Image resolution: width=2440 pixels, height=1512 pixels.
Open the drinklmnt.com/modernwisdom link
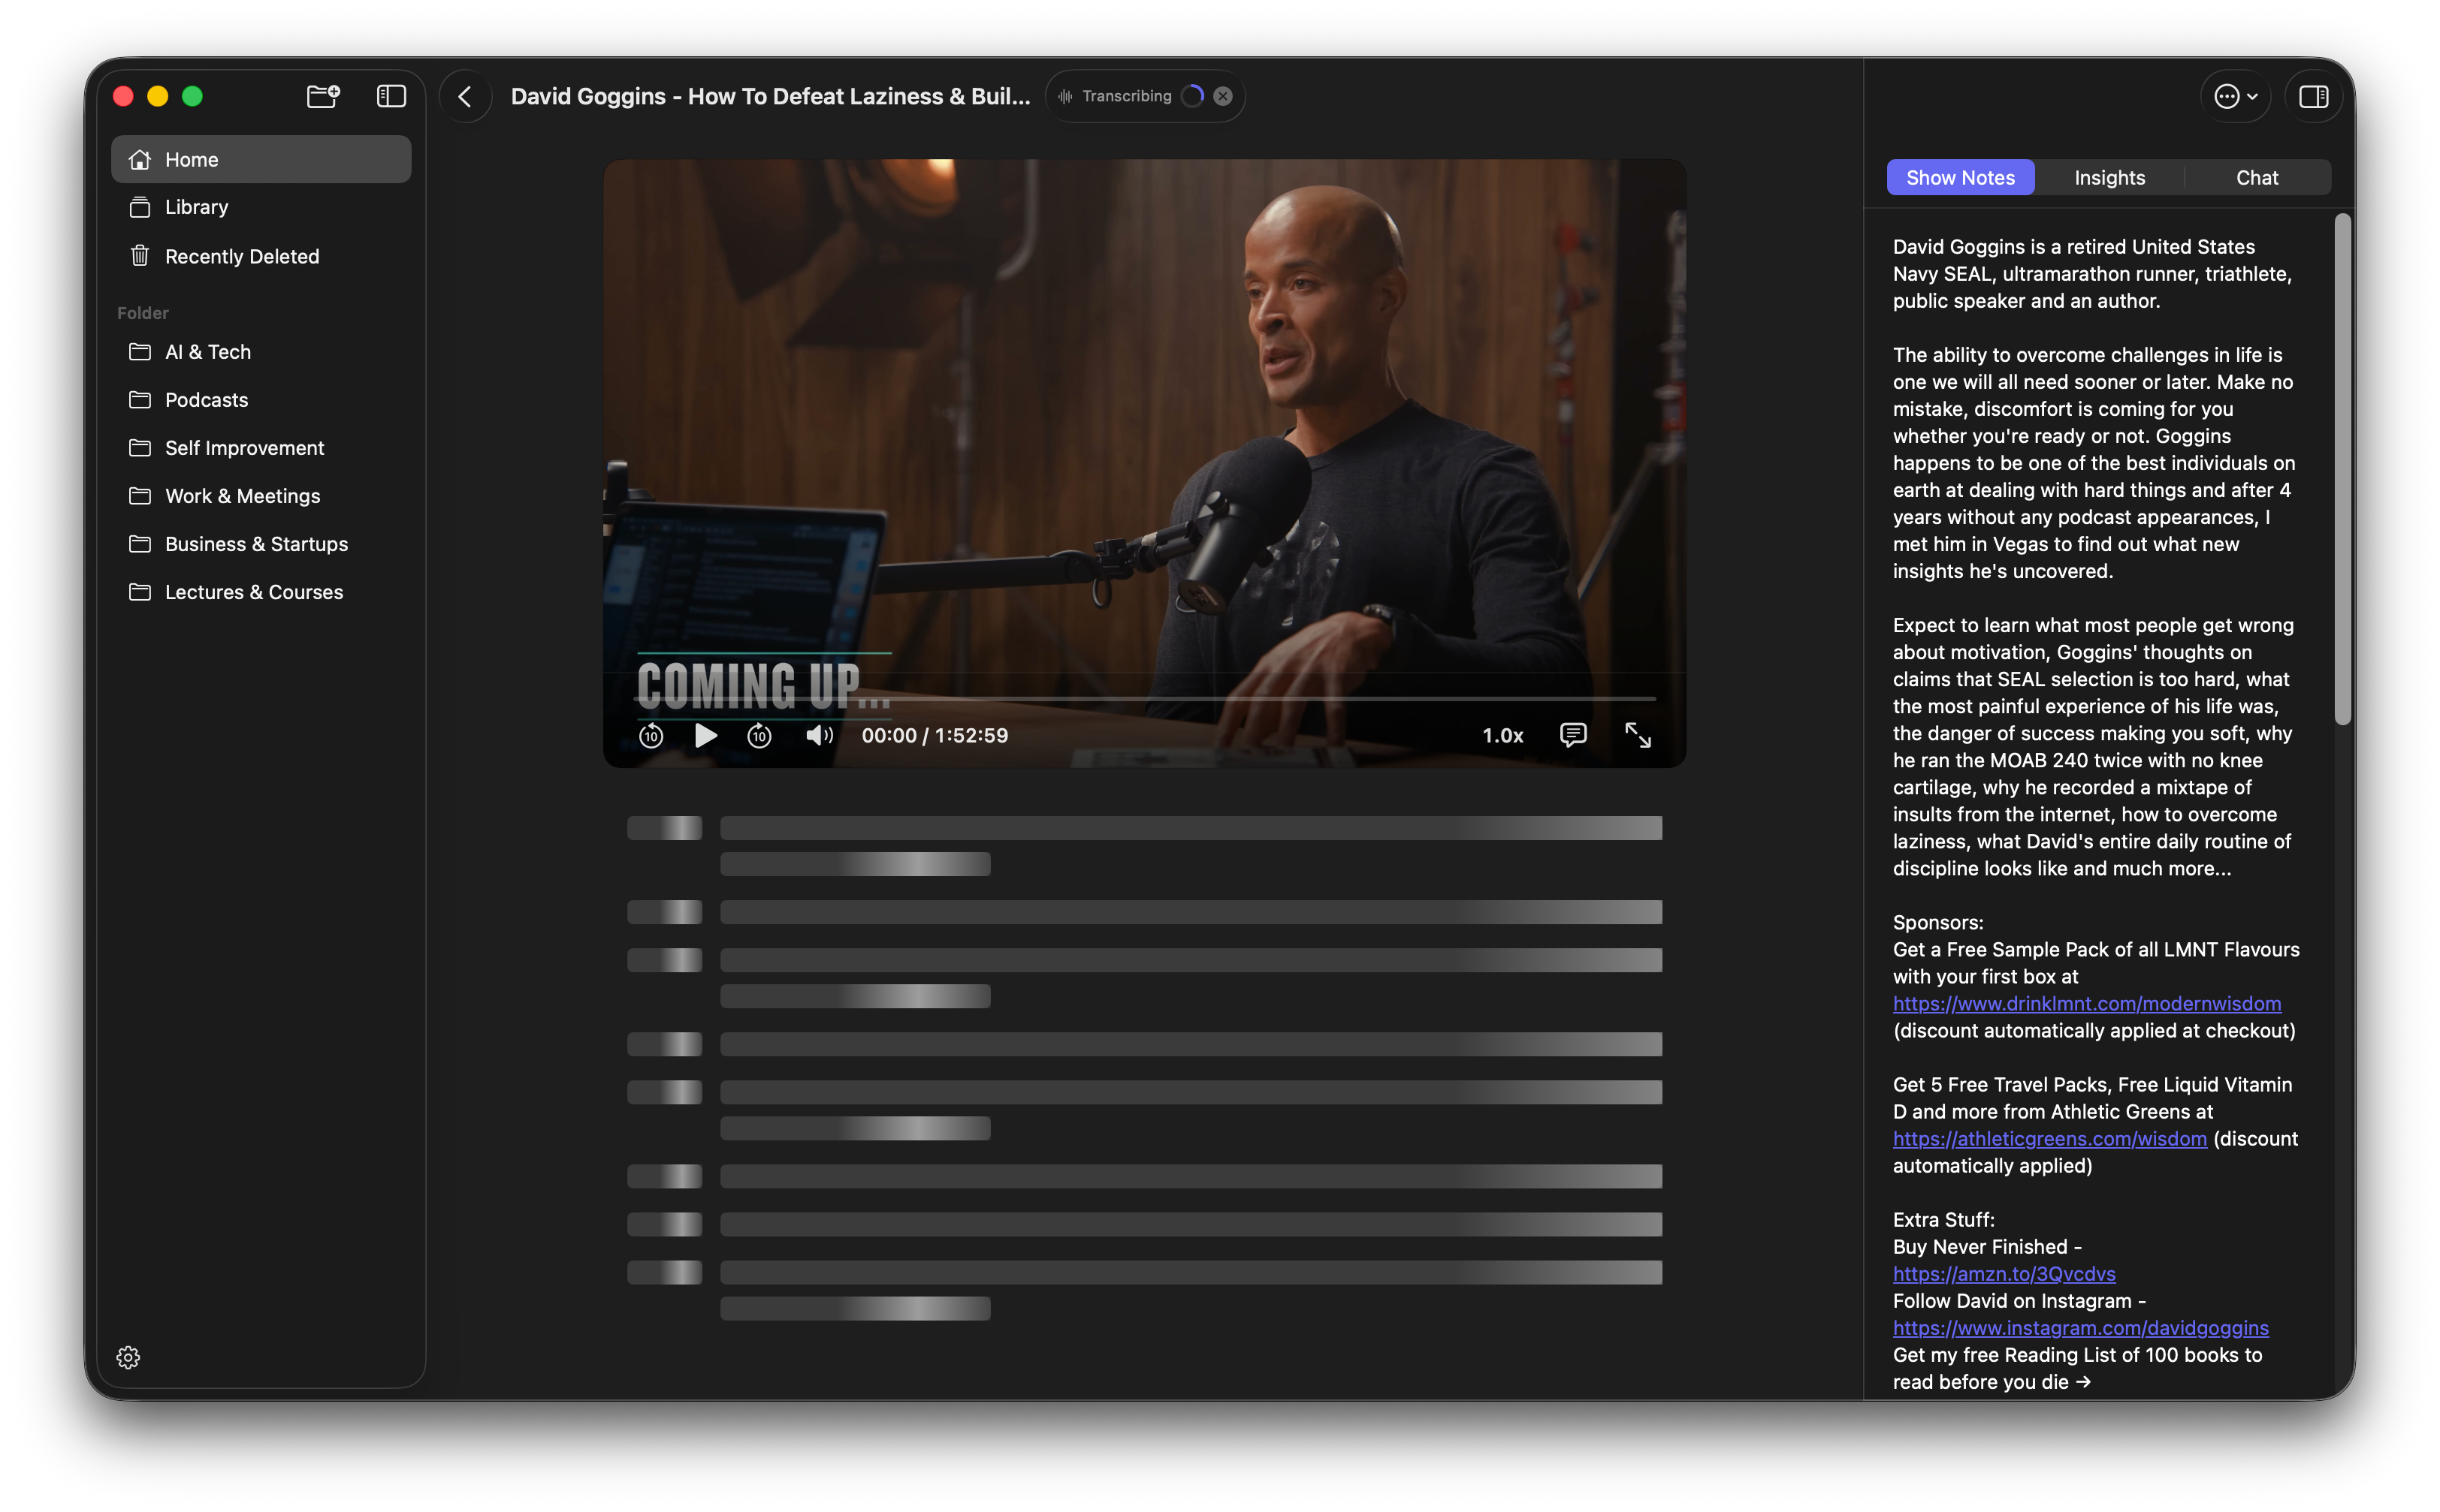point(2086,1004)
